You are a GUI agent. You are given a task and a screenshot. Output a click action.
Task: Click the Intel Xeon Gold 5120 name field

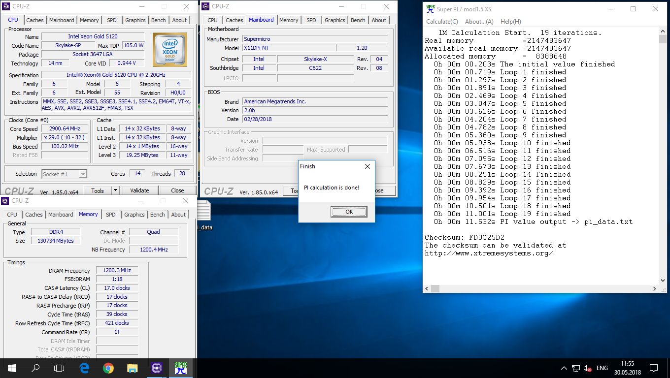click(93, 37)
